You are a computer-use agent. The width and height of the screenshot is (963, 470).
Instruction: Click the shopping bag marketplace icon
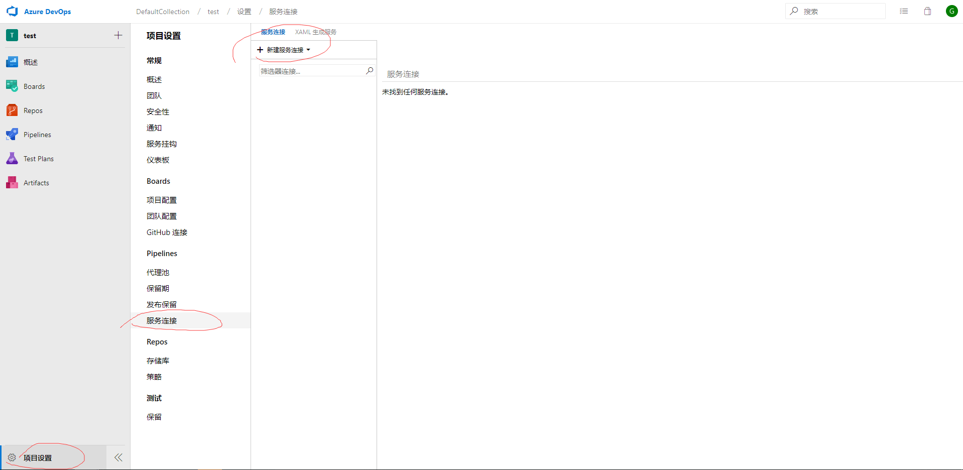coord(927,11)
